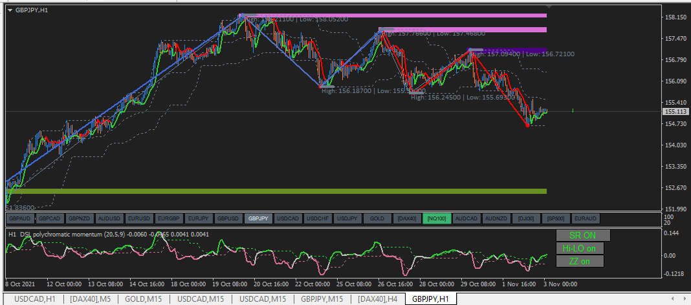Select the top pink resistance zone bar
This screenshot has height=305, width=691.
[395, 16]
